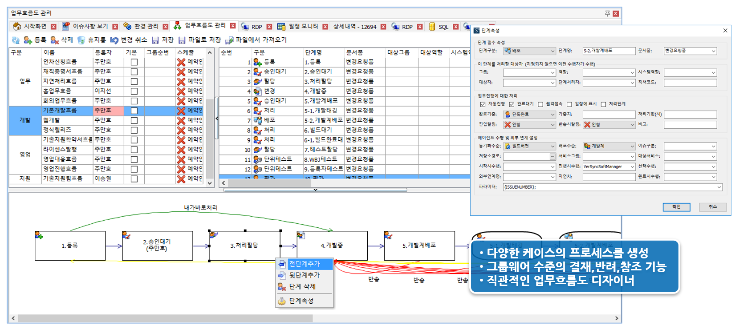Click the horizontal scrollbar under the flow diagram
739x333 pixels.
point(165,318)
